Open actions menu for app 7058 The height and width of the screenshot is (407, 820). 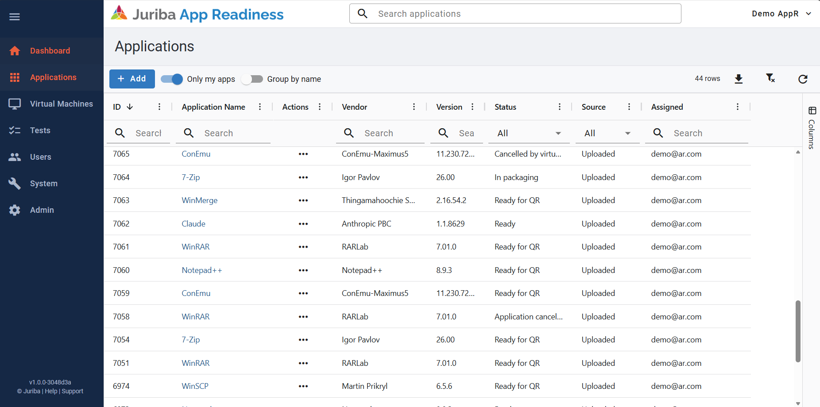click(x=303, y=317)
